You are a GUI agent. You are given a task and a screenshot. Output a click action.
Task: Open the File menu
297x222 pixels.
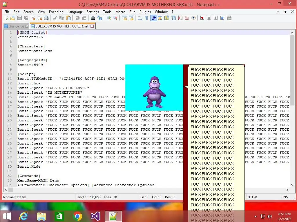7,12
